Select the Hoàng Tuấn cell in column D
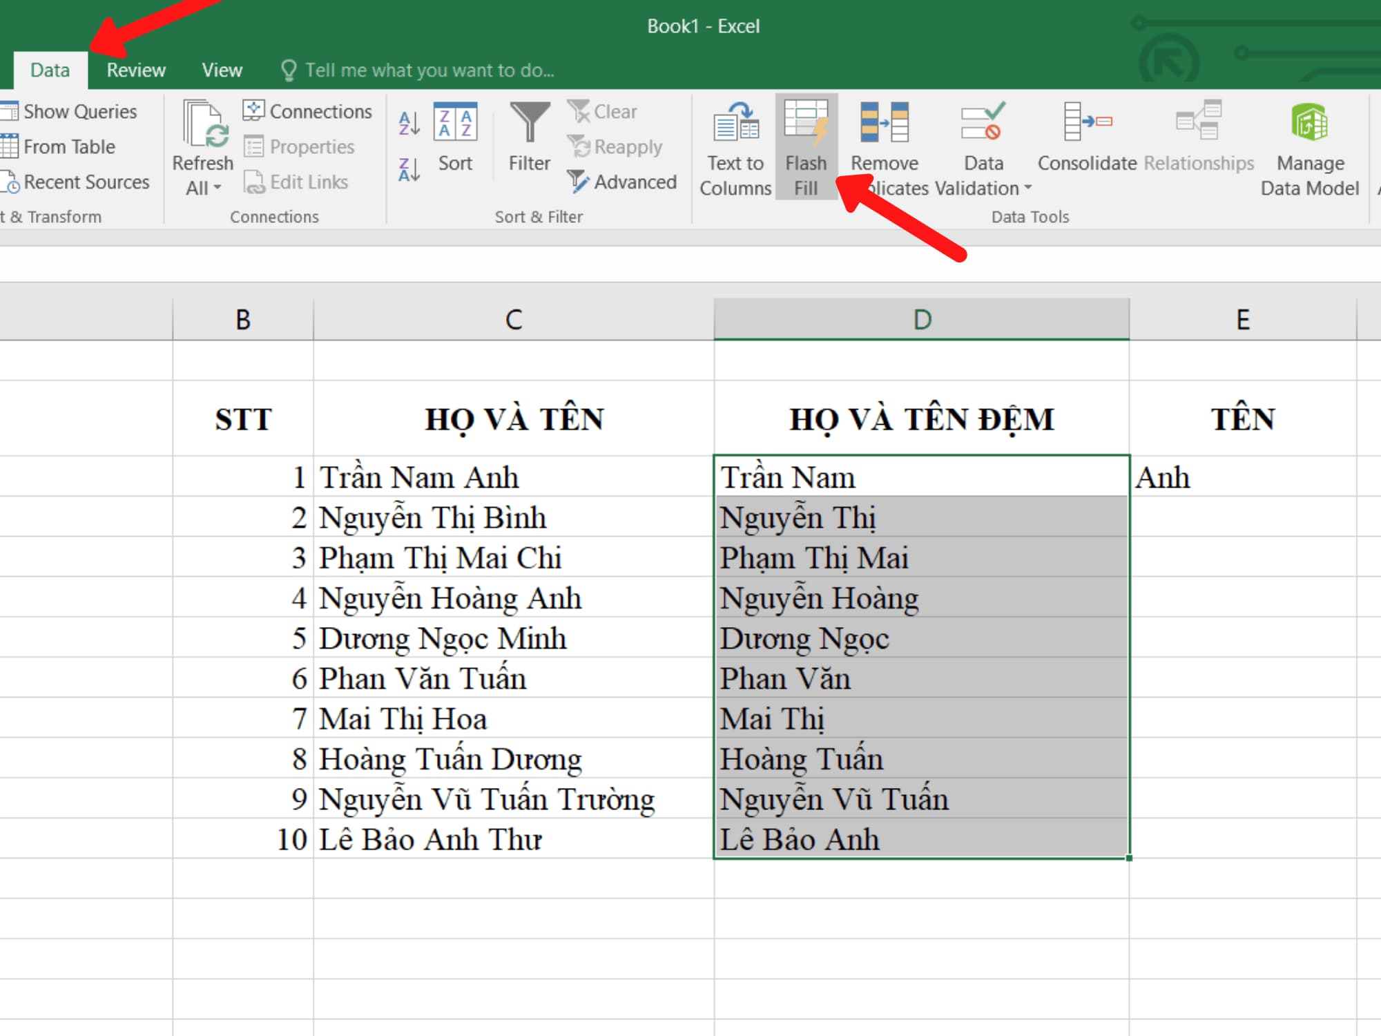1381x1036 pixels. 922,758
